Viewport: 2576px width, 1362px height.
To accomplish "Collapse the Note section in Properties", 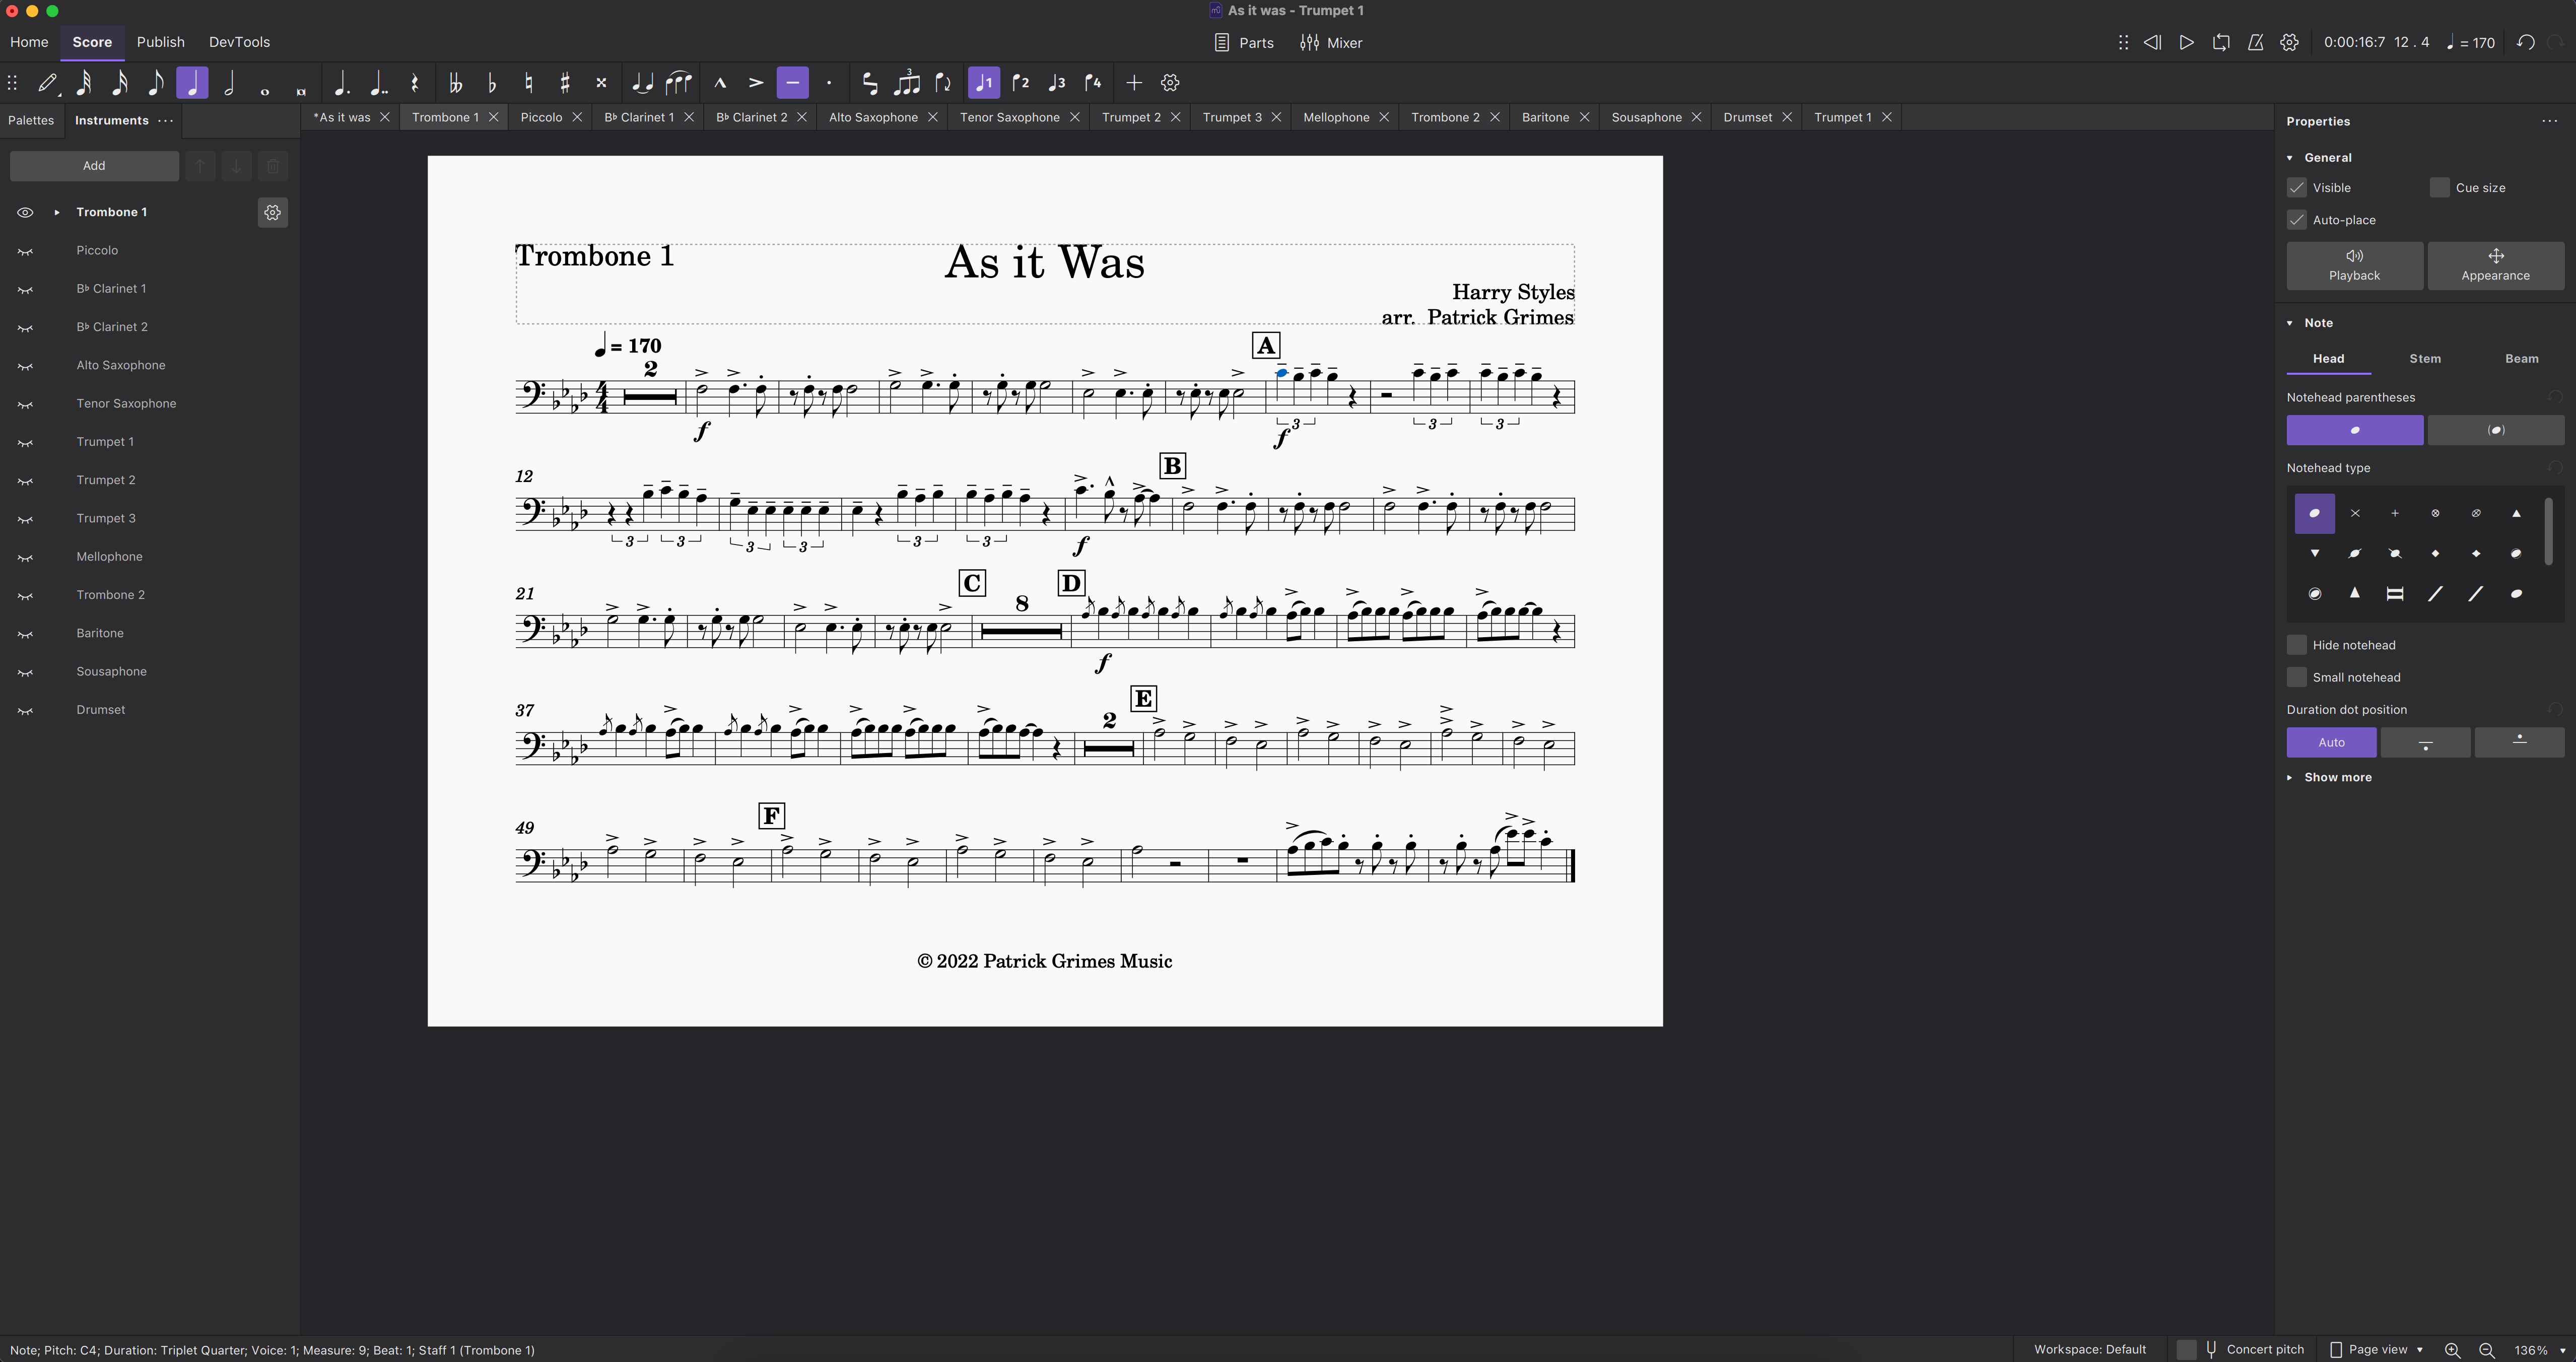I will coord(2290,322).
